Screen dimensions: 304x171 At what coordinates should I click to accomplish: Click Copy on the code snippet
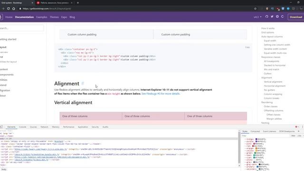click(247, 47)
